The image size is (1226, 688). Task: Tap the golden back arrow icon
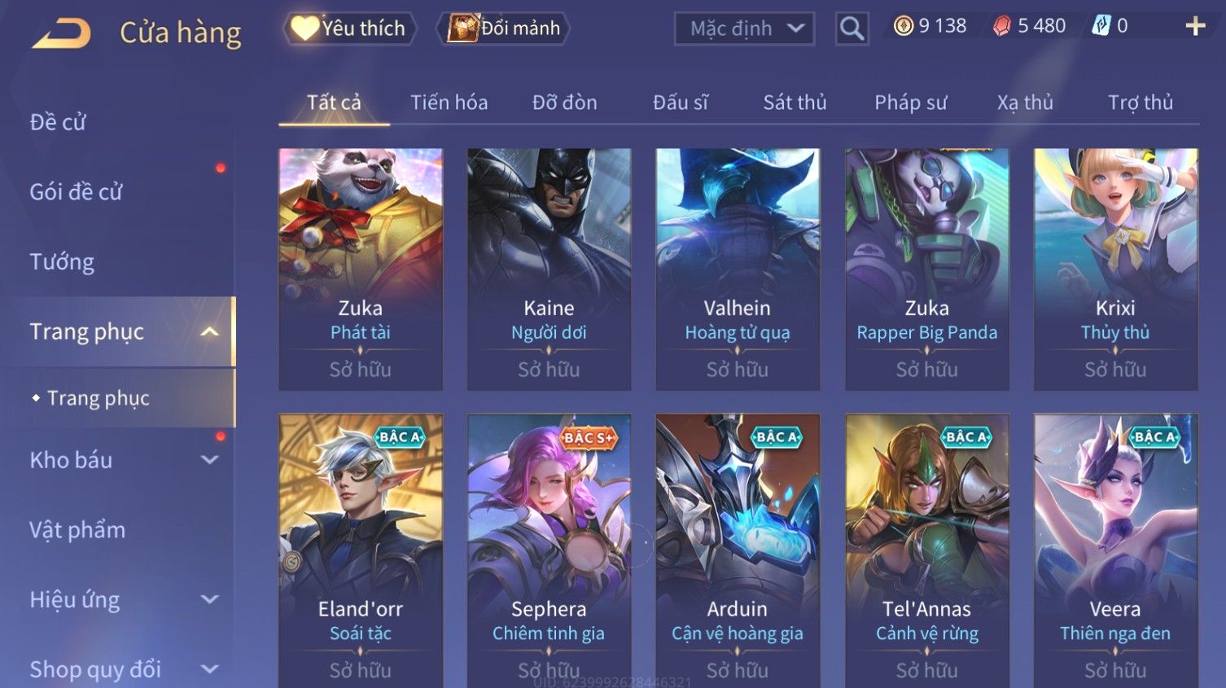click(62, 33)
